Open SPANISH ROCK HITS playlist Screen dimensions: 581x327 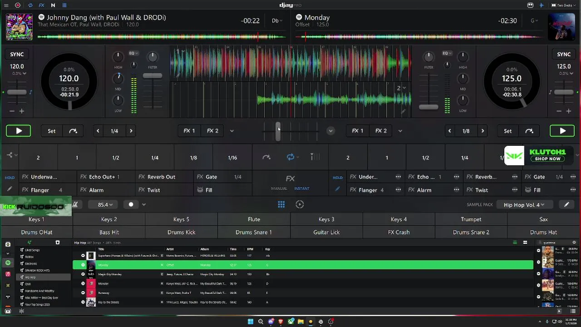[x=37, y=270]
